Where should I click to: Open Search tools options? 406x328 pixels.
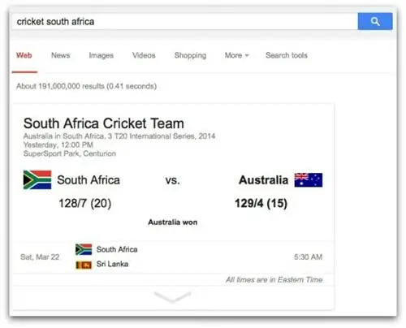point(287,55)
